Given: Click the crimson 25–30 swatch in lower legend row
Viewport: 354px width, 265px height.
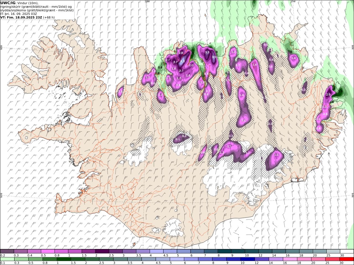Looking at the screenshot, I should click(x=333, y=259).
